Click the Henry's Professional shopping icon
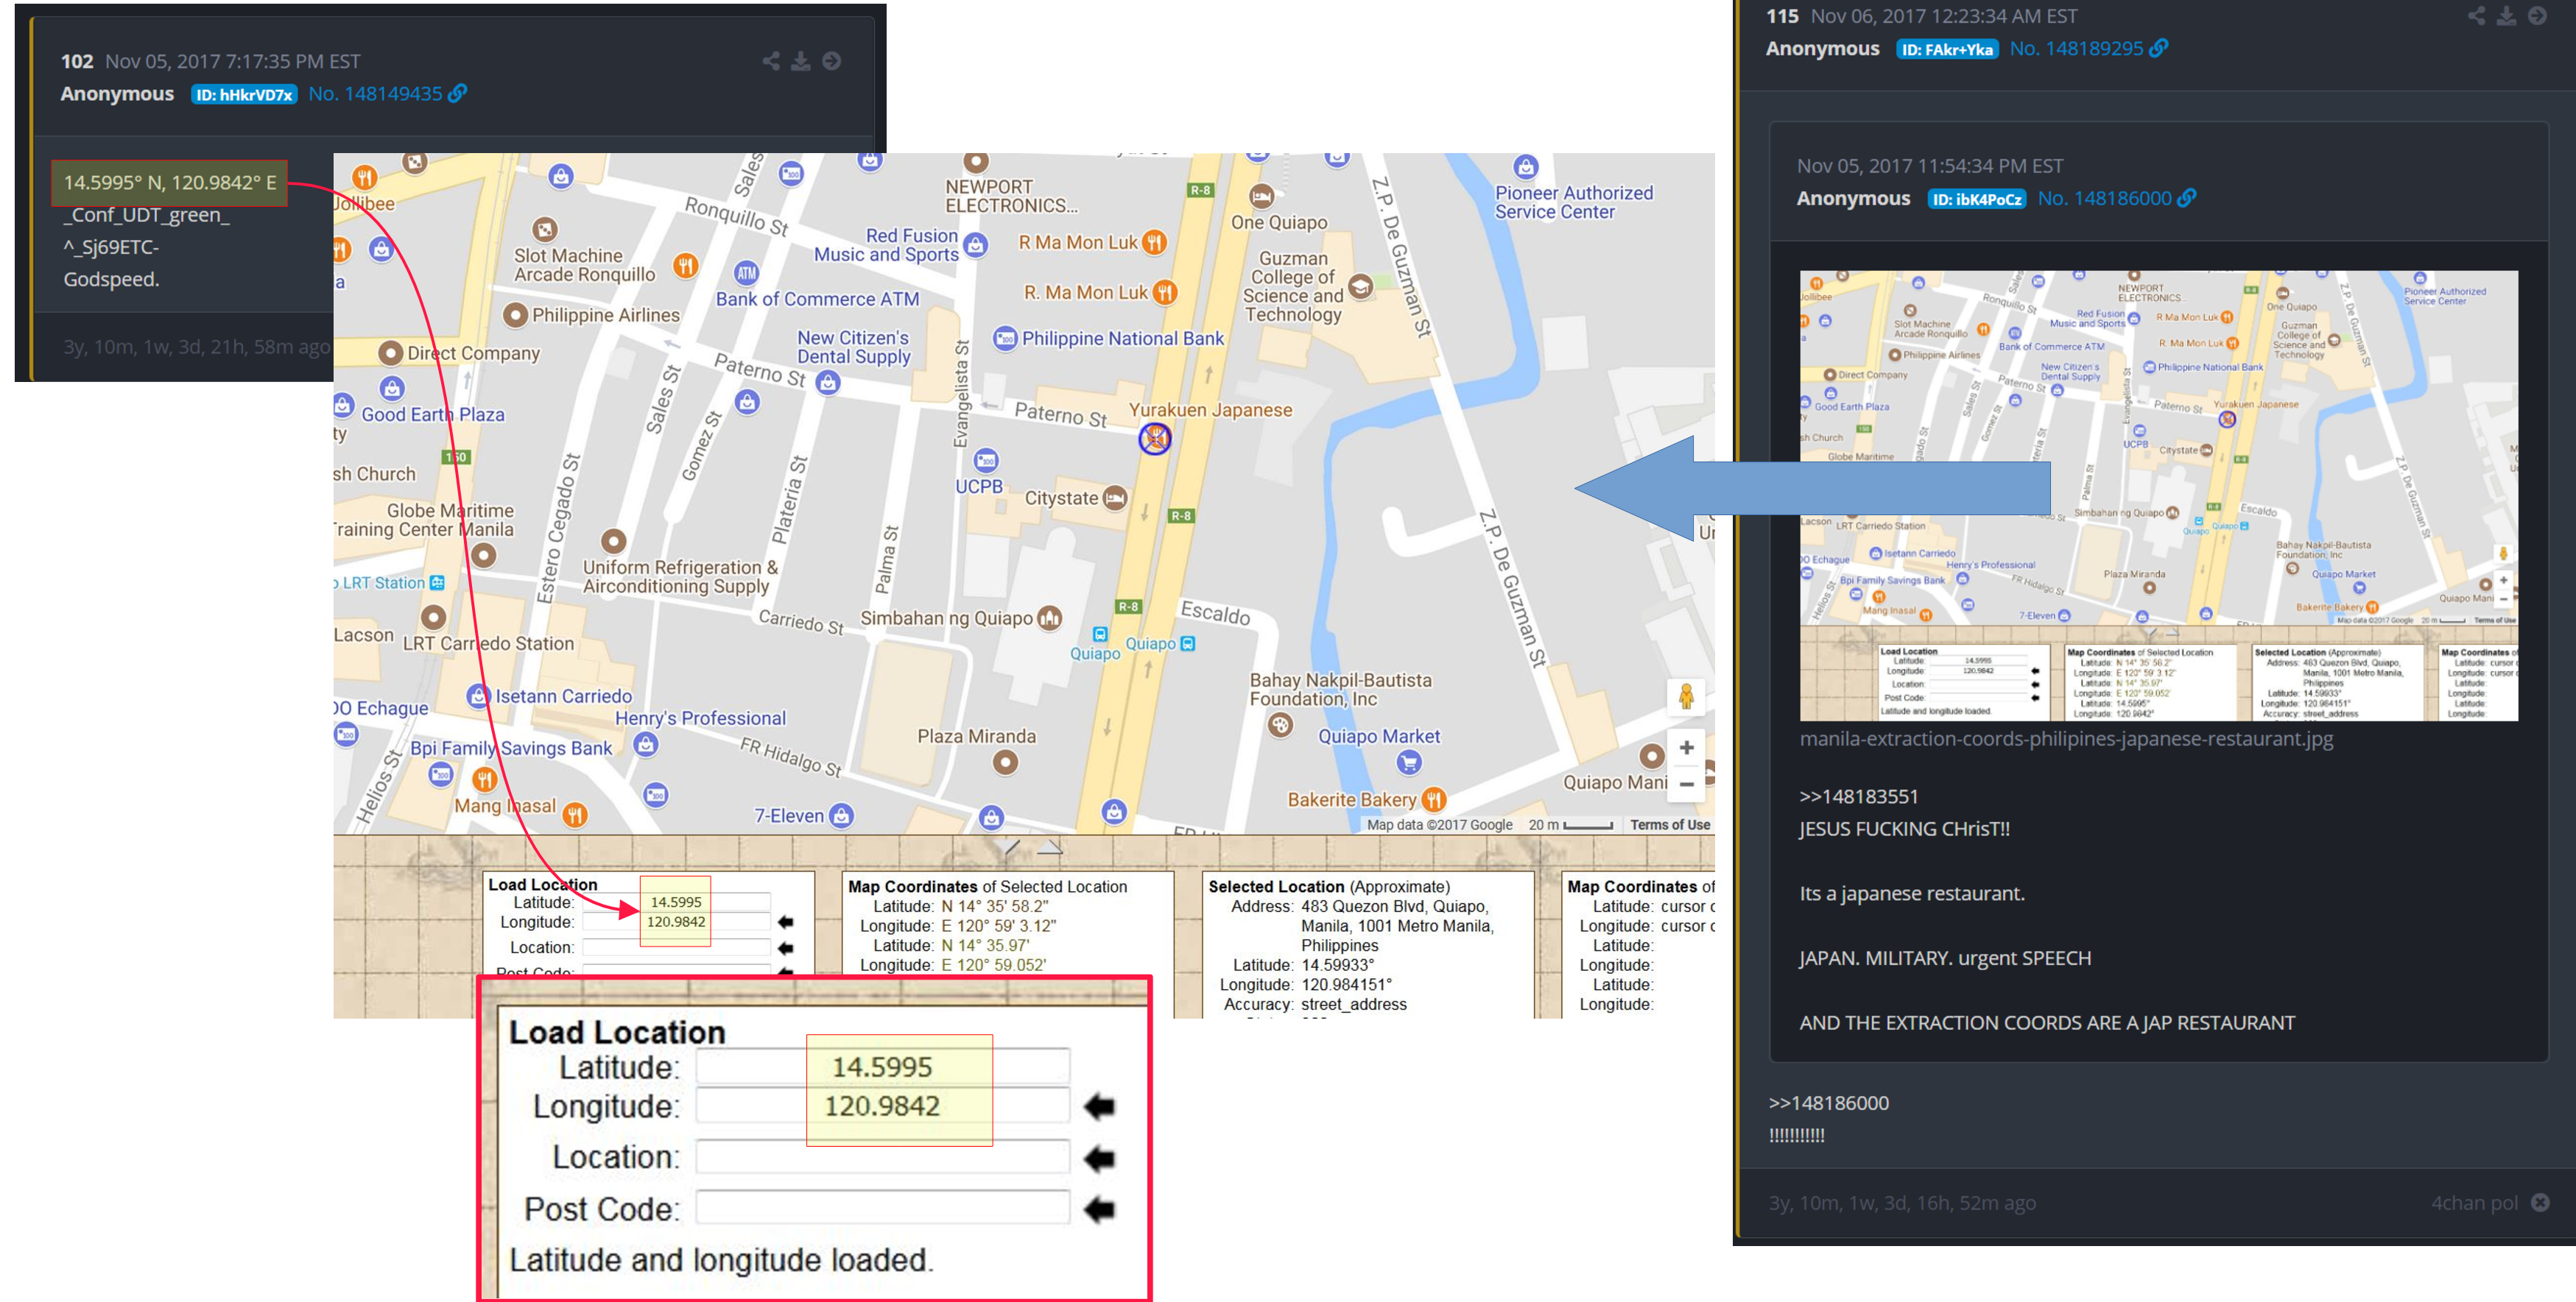This screenshot has width=2576, height=1302. (646, 743)
